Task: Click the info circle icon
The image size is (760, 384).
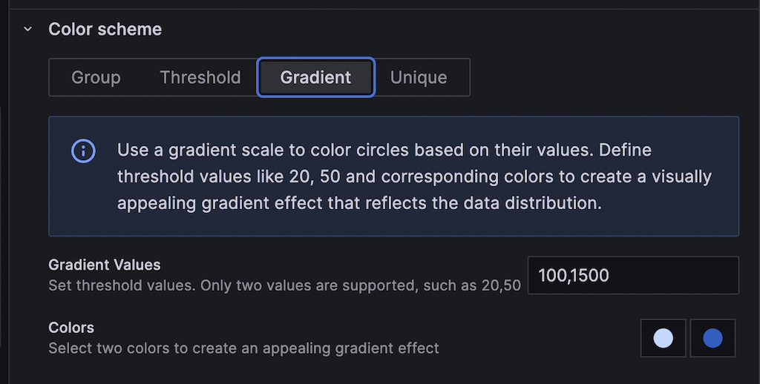Action: coord(83,151)
